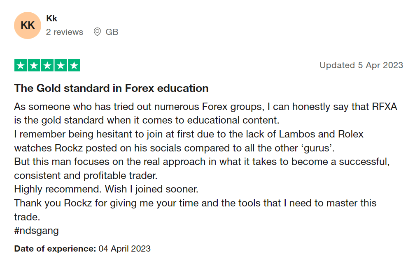This screenshot has height=261, width=415.
Task: Click the orange KK avatar circle
Action: 28,25
